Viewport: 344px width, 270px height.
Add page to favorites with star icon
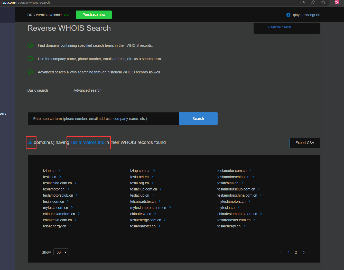tap(323, 2)
